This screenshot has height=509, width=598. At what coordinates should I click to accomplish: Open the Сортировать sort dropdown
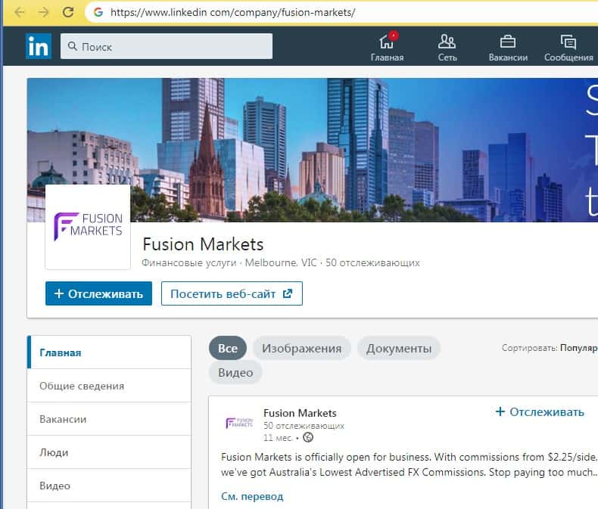(x=550, y=347)
